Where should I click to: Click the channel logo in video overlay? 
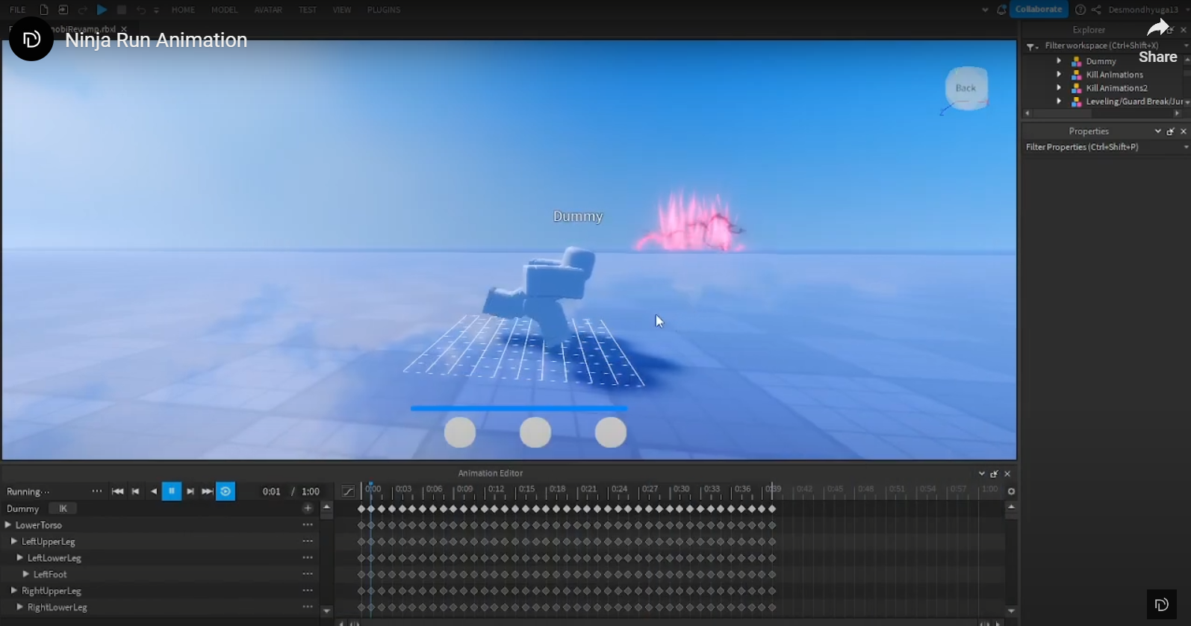[31, 39]
